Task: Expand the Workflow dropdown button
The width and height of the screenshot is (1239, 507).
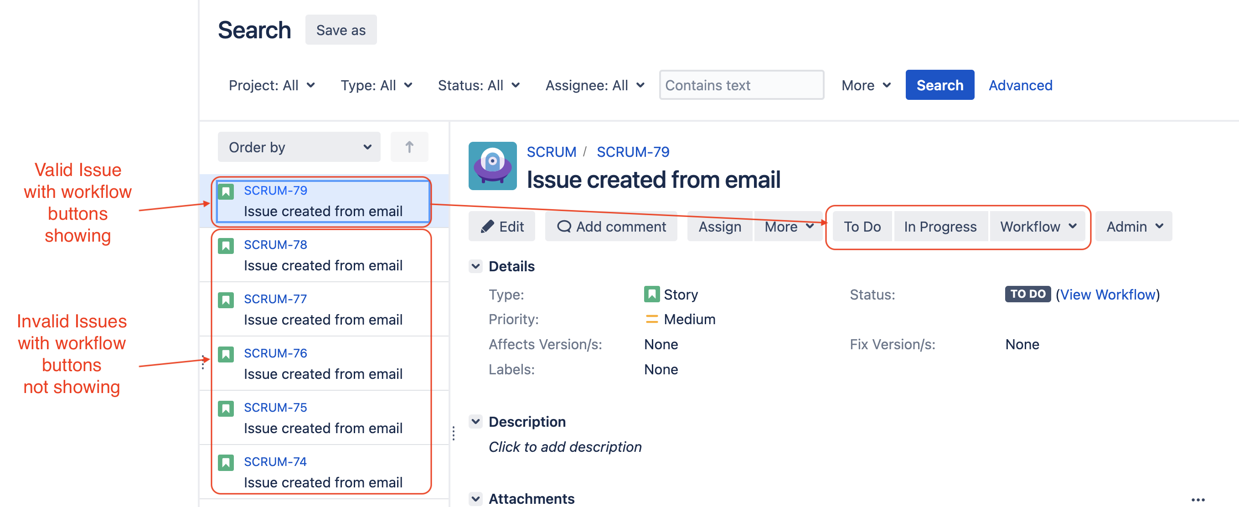Action: click(x=1038, y=226)
